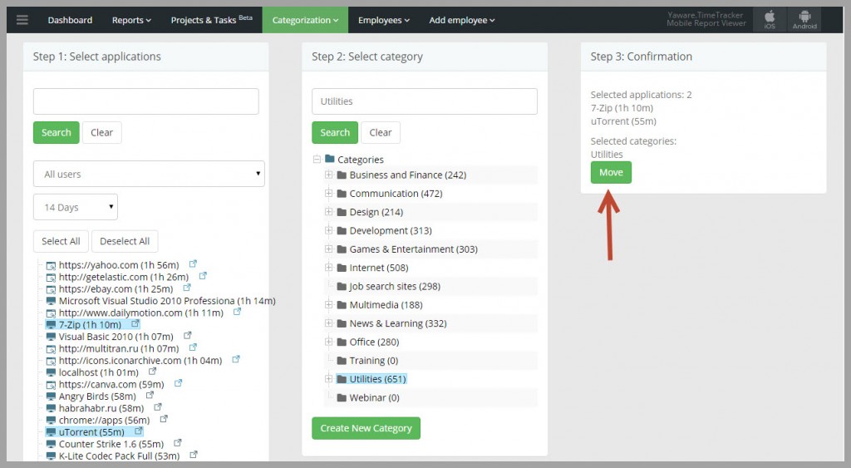
Task: Expand the News & Learning category
Action: [x=328, y=323]
